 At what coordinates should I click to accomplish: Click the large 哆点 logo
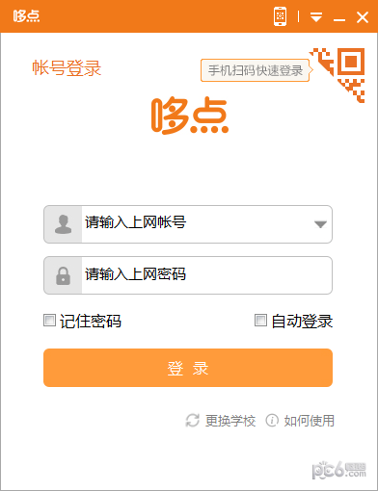coord(190,116)
